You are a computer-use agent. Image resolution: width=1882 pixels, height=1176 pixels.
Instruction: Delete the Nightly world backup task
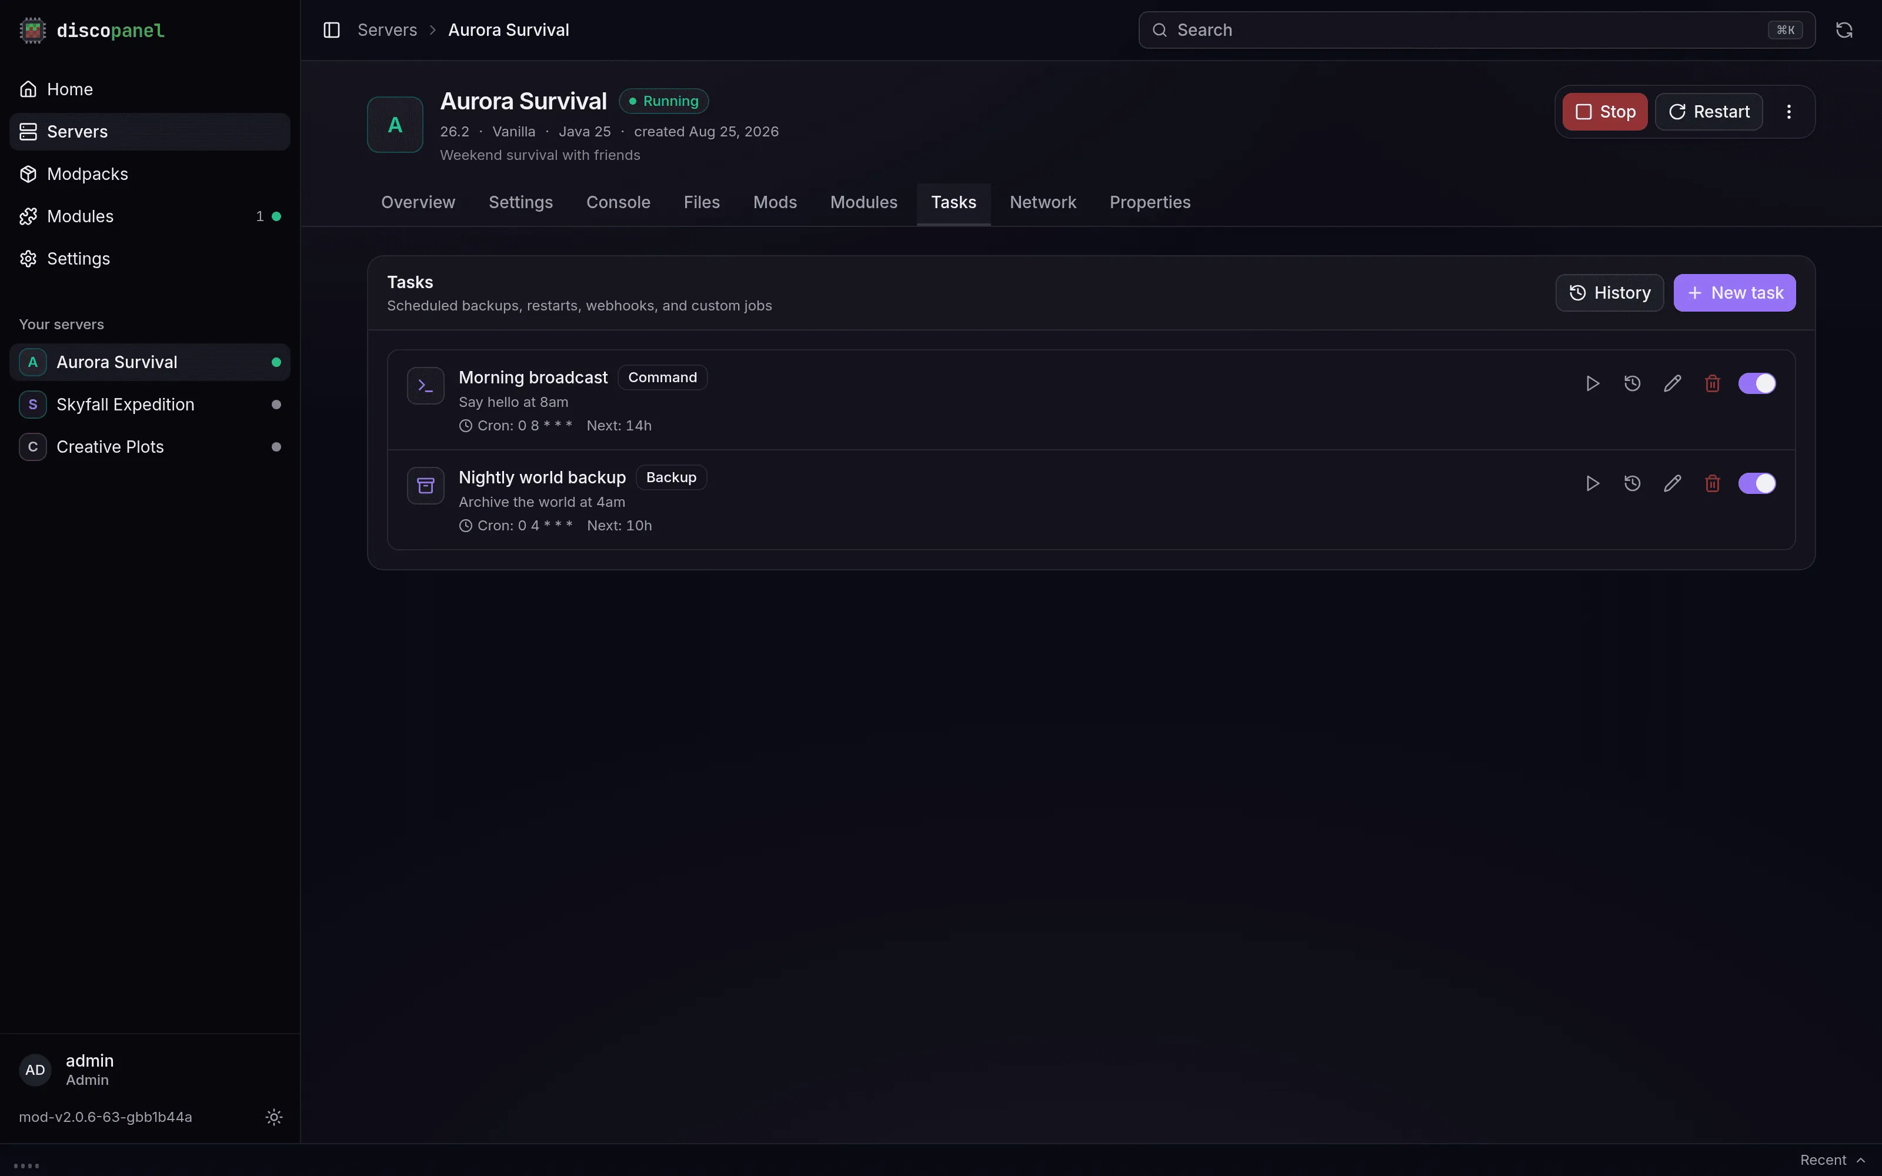[1711, 484]
